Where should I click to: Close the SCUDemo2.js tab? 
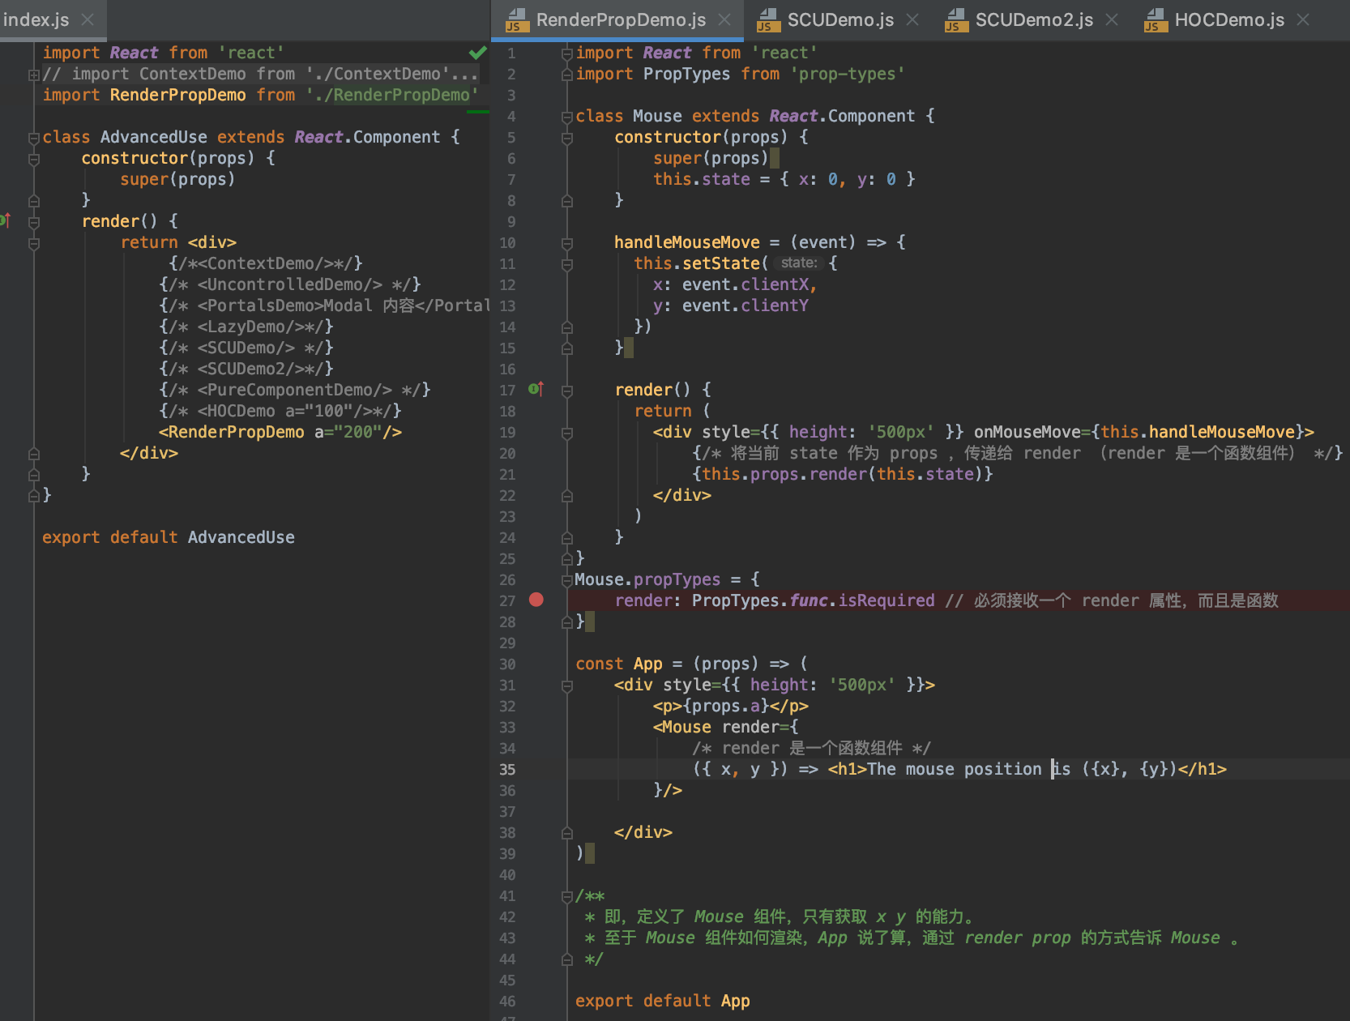(x=1112, y=20)
